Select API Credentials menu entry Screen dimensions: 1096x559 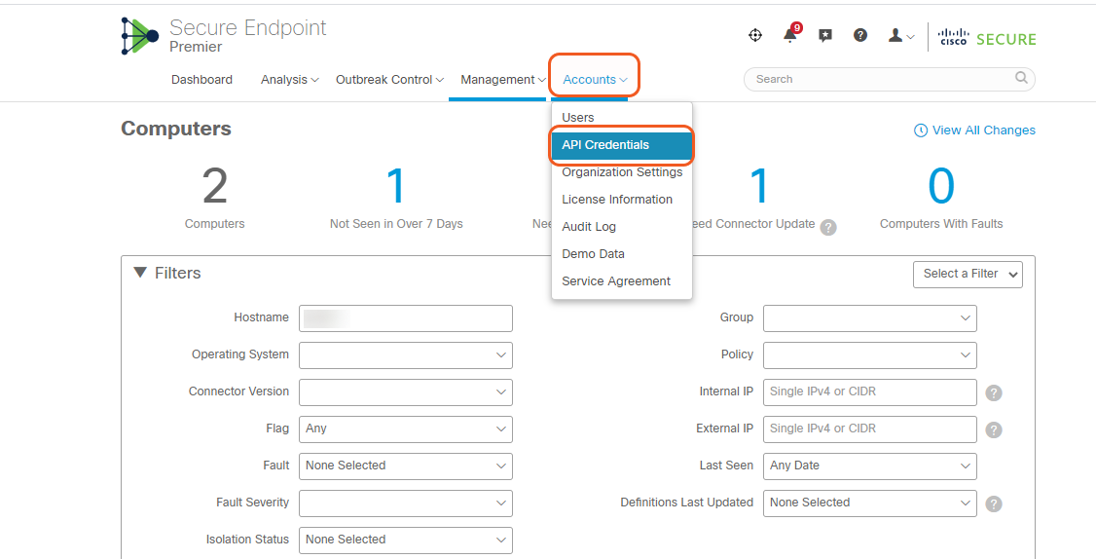click(621, 145)
